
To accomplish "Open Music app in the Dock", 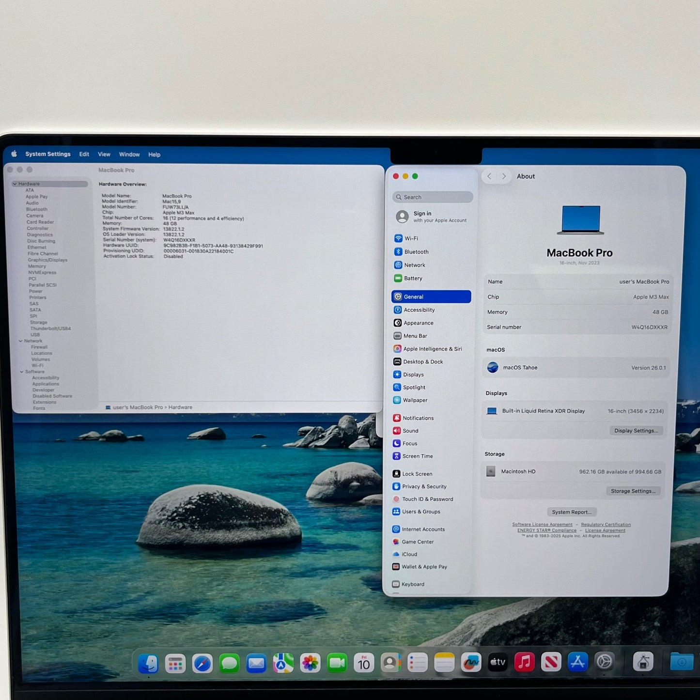I will pyautogui.click(x=524, y=662).
